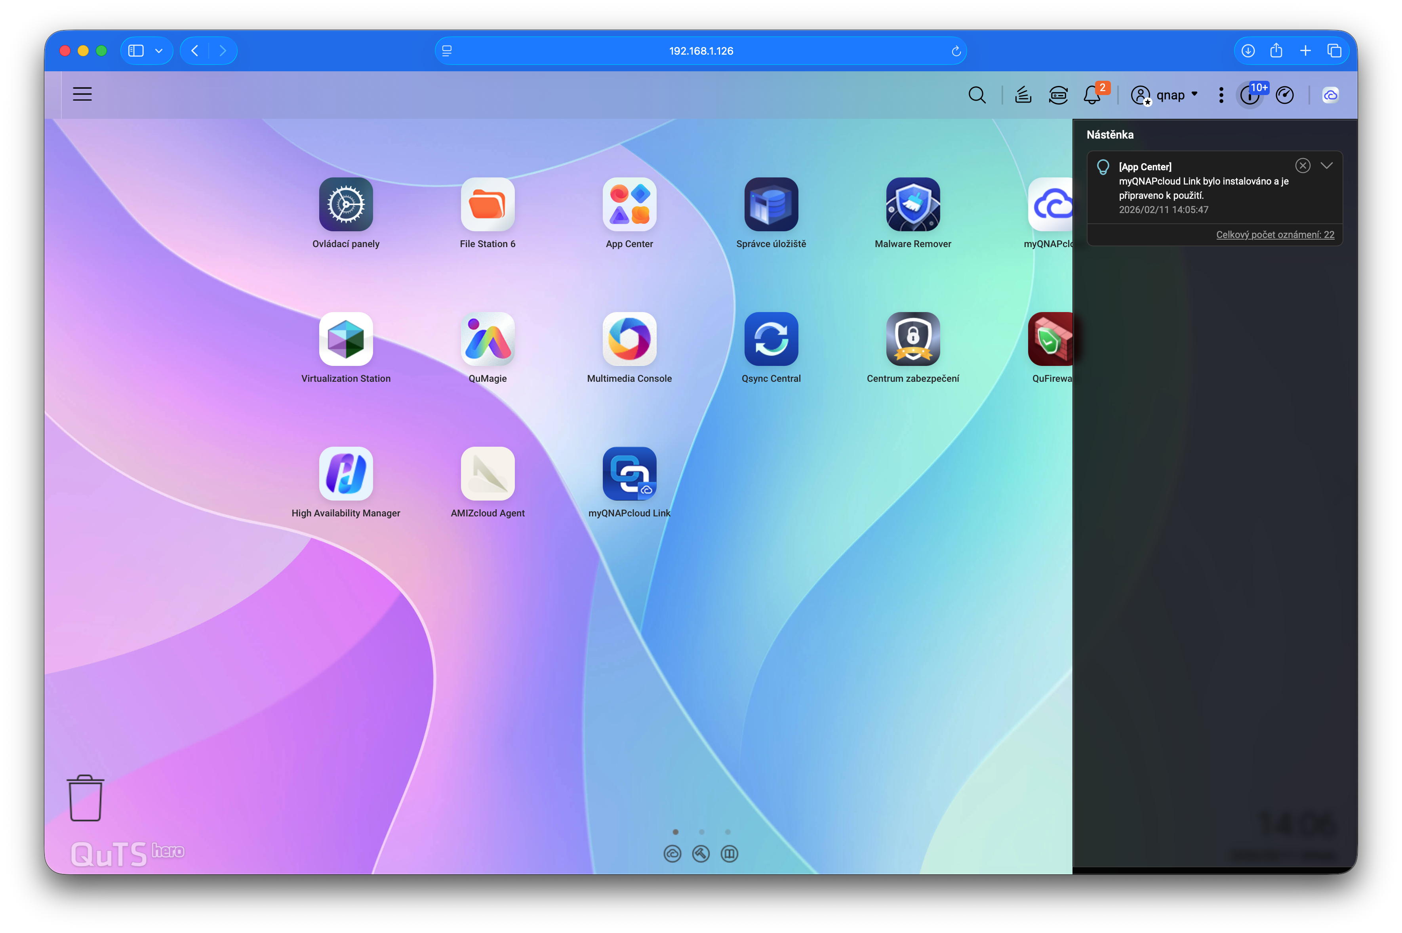
Task: Open Malware Remover app
Action: pos(912,205)
